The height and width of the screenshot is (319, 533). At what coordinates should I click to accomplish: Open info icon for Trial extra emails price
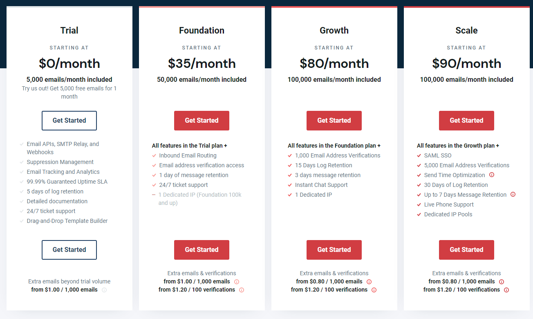pos(104,290)
